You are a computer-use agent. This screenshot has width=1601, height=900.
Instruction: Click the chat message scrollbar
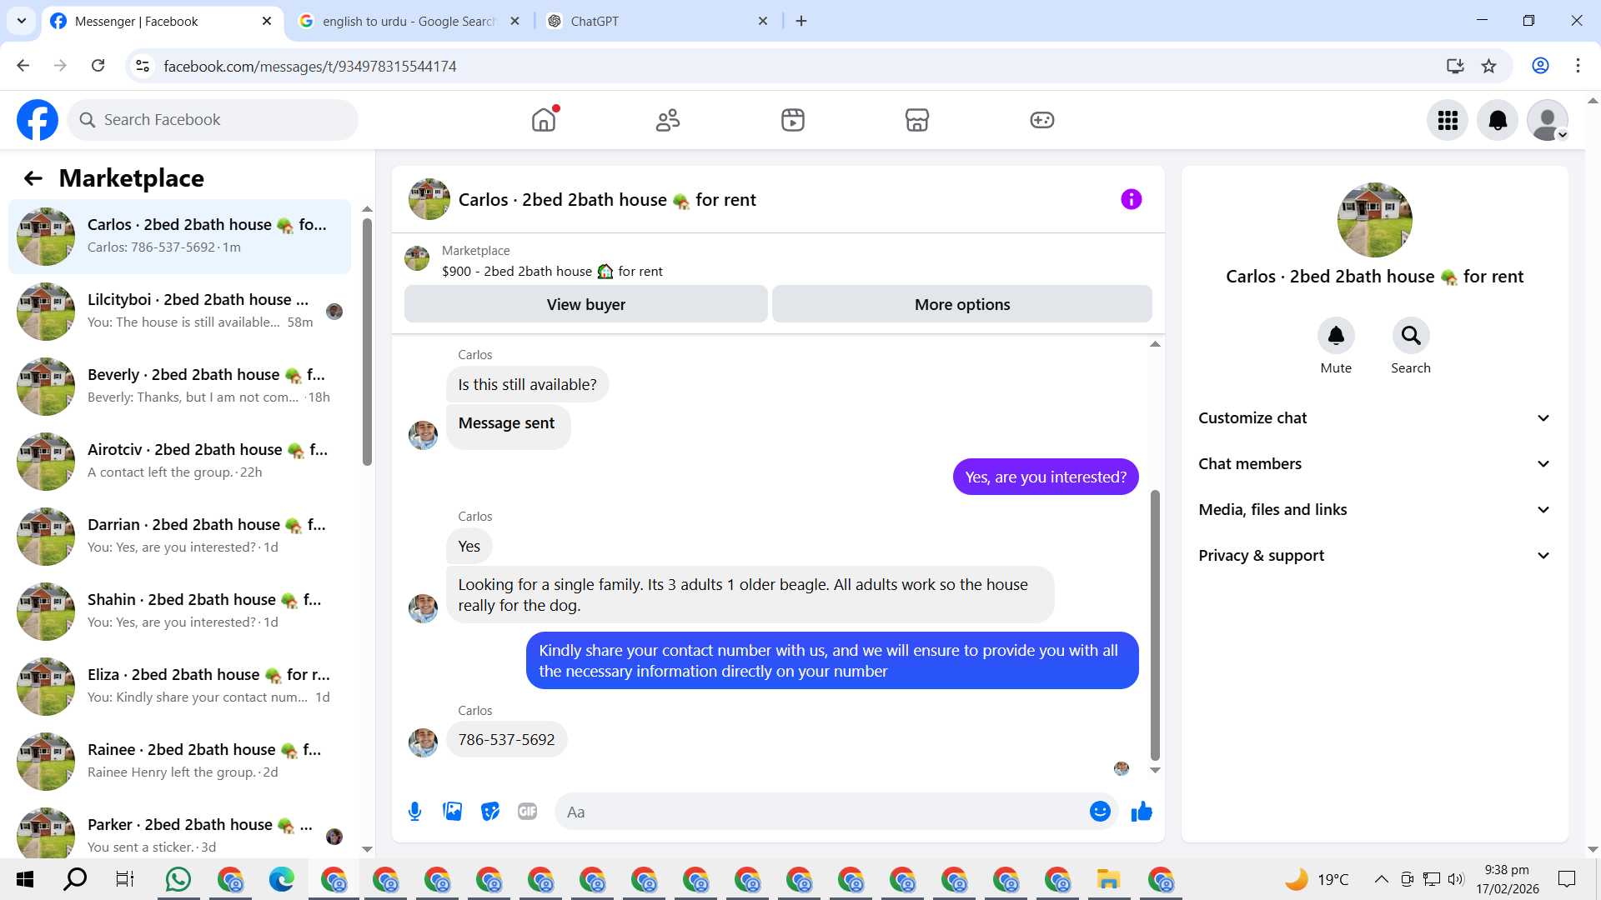pyautogui.click(x=1155, y=625)
